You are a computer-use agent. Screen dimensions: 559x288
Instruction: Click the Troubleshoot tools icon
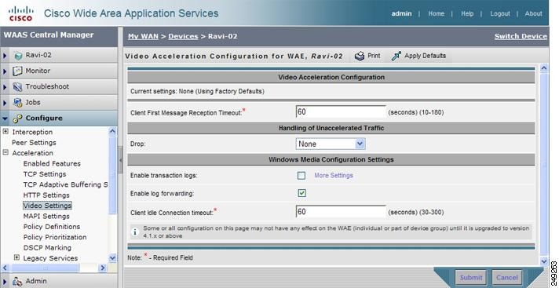17,86
